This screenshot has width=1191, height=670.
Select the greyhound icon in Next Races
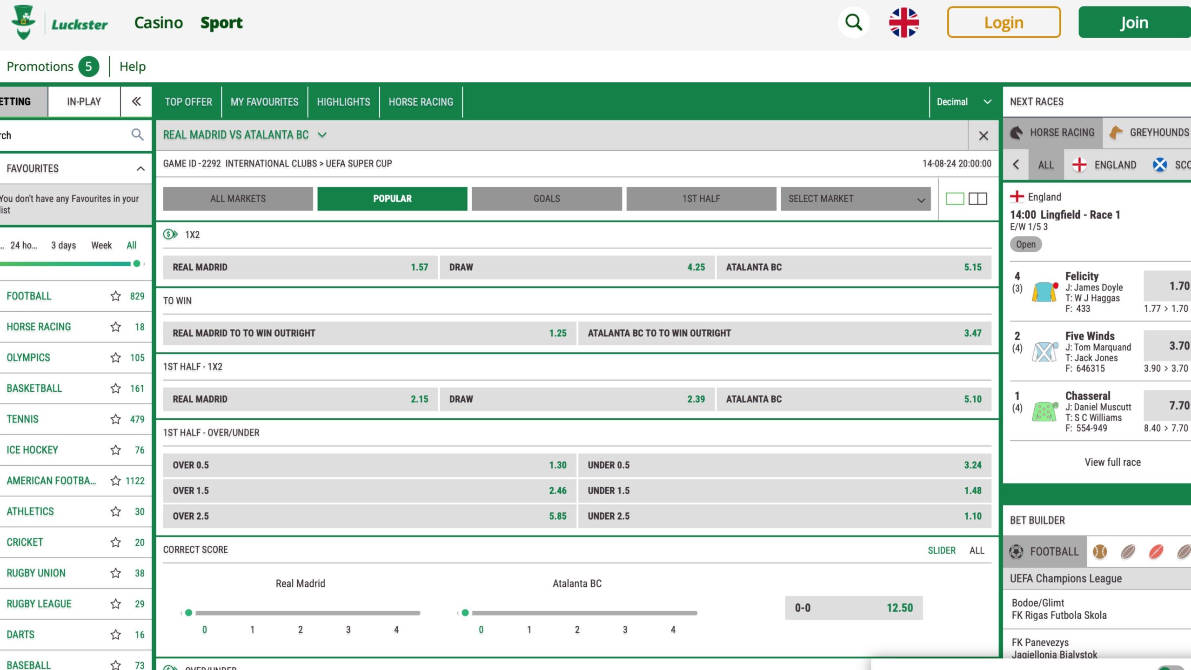coord(1116,133)
